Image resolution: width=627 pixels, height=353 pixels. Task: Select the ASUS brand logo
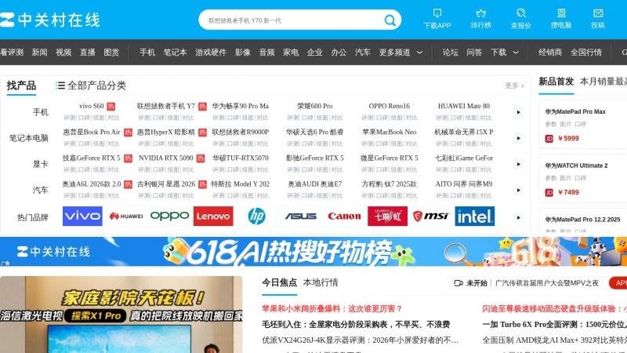[x=300, y=217]
